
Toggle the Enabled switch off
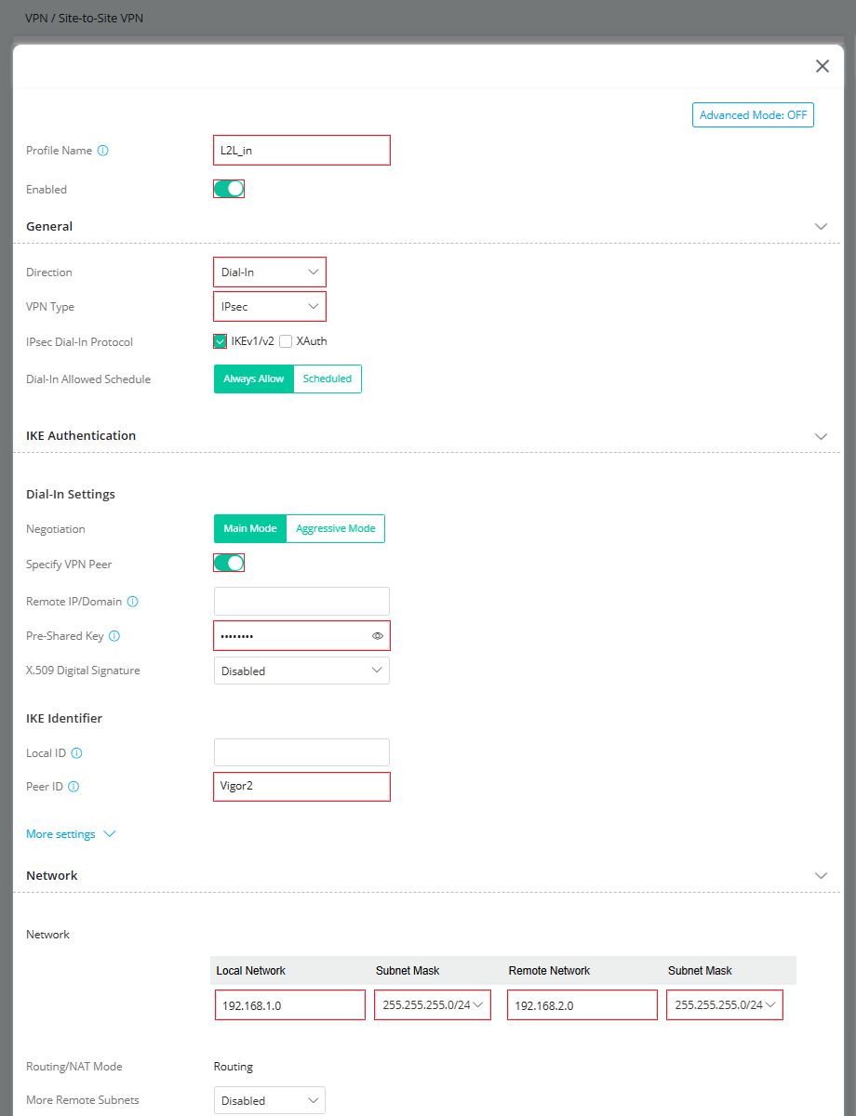click(x=229, y=189)
